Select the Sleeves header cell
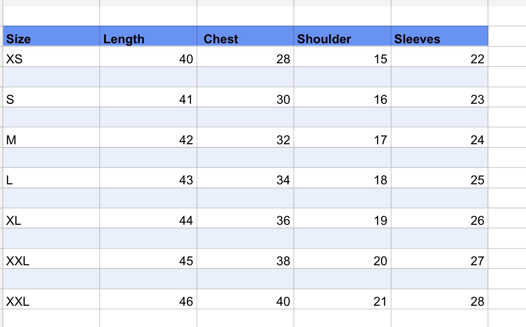This screenshot has height=327, width=526. tap(439, 36)
